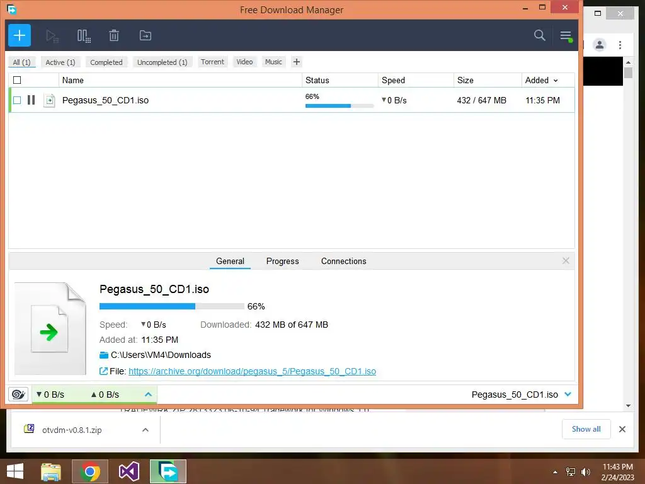Click the Name column header

pyautogui.click(x=180, y=80)
